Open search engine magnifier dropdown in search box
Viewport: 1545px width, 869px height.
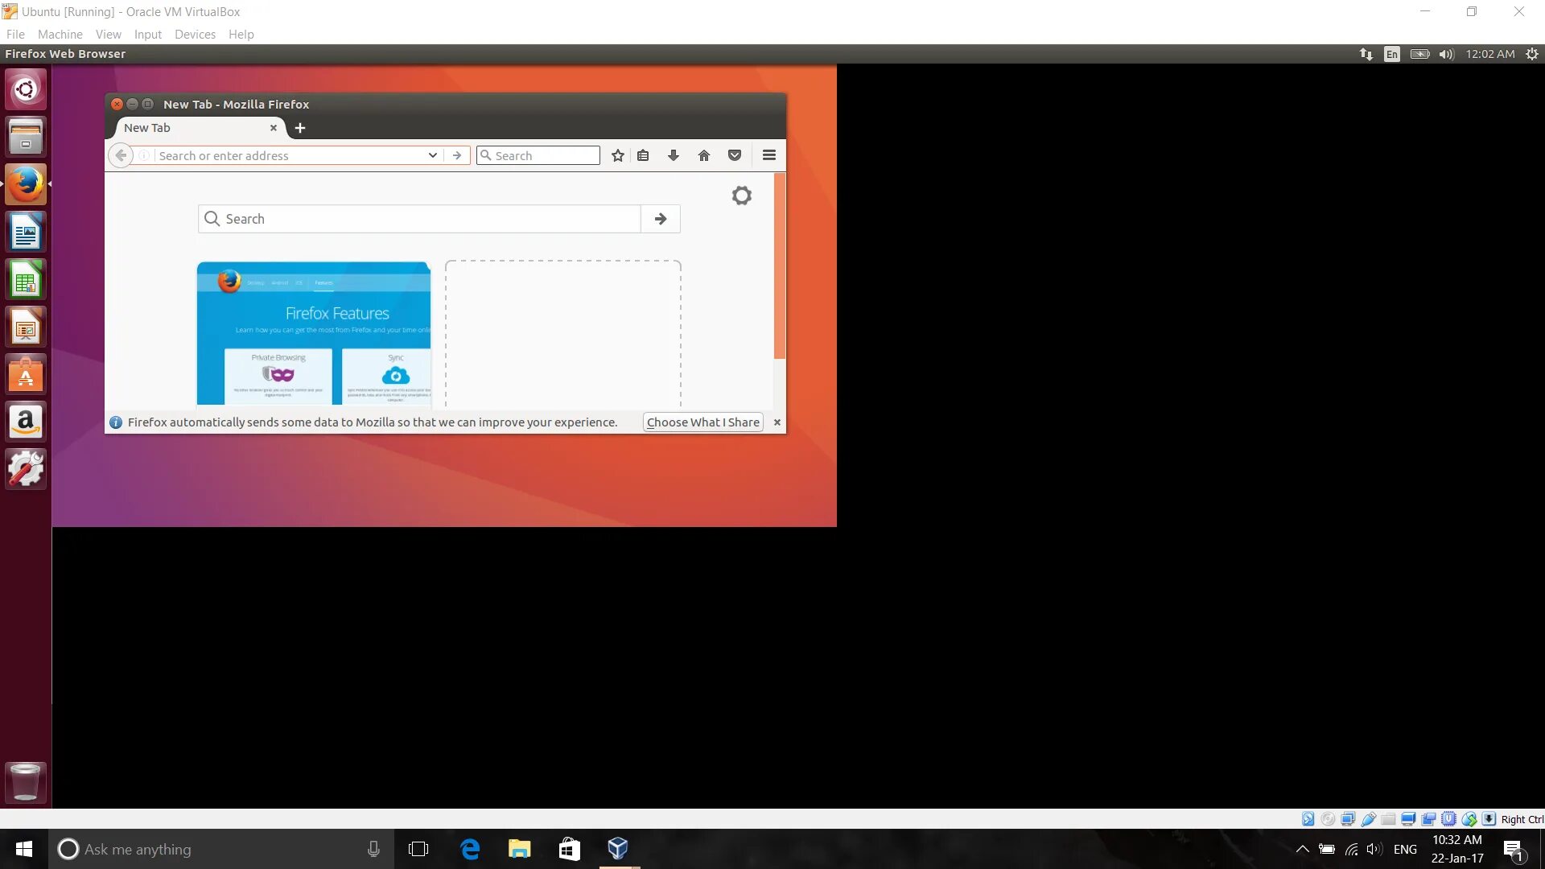(486, 155)
